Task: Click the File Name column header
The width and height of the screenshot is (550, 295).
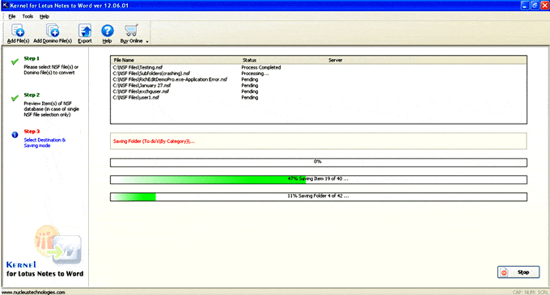Action: point(124,61)
